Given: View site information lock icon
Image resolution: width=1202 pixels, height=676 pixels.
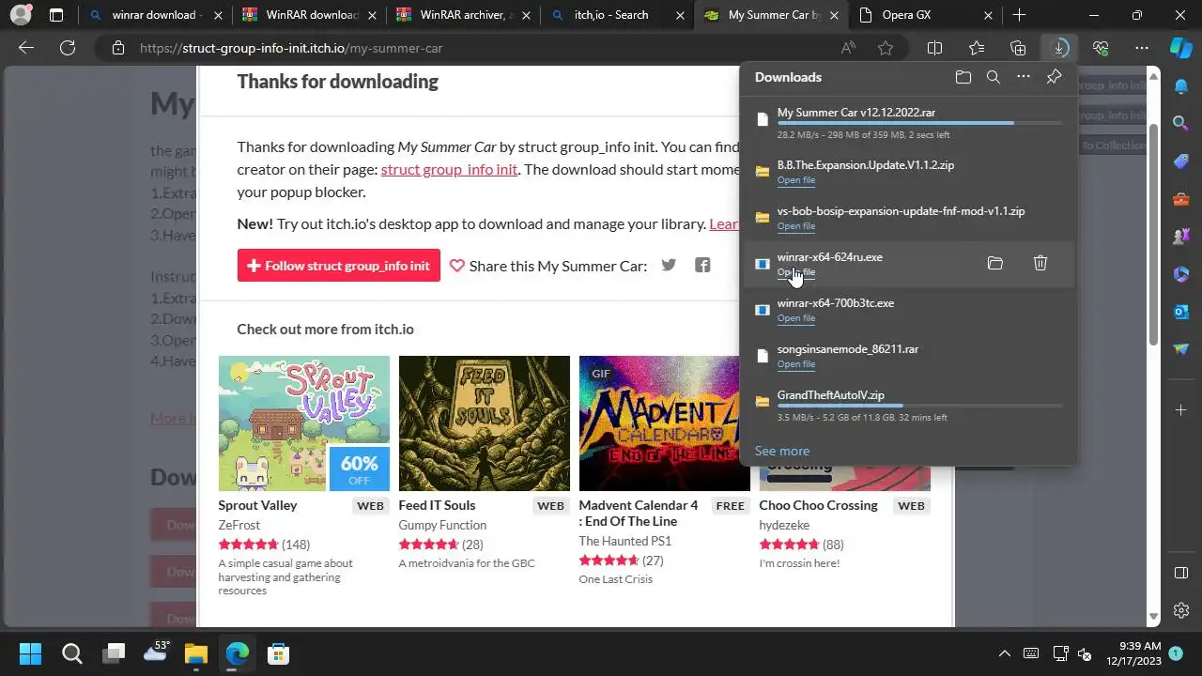Looking at the screenshot, I should [117, 48].
